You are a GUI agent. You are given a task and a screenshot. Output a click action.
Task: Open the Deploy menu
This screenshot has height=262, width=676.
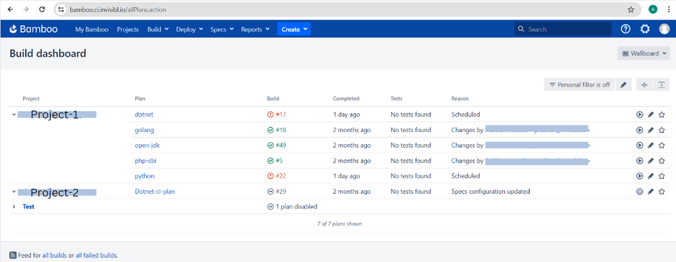point(189,29)
